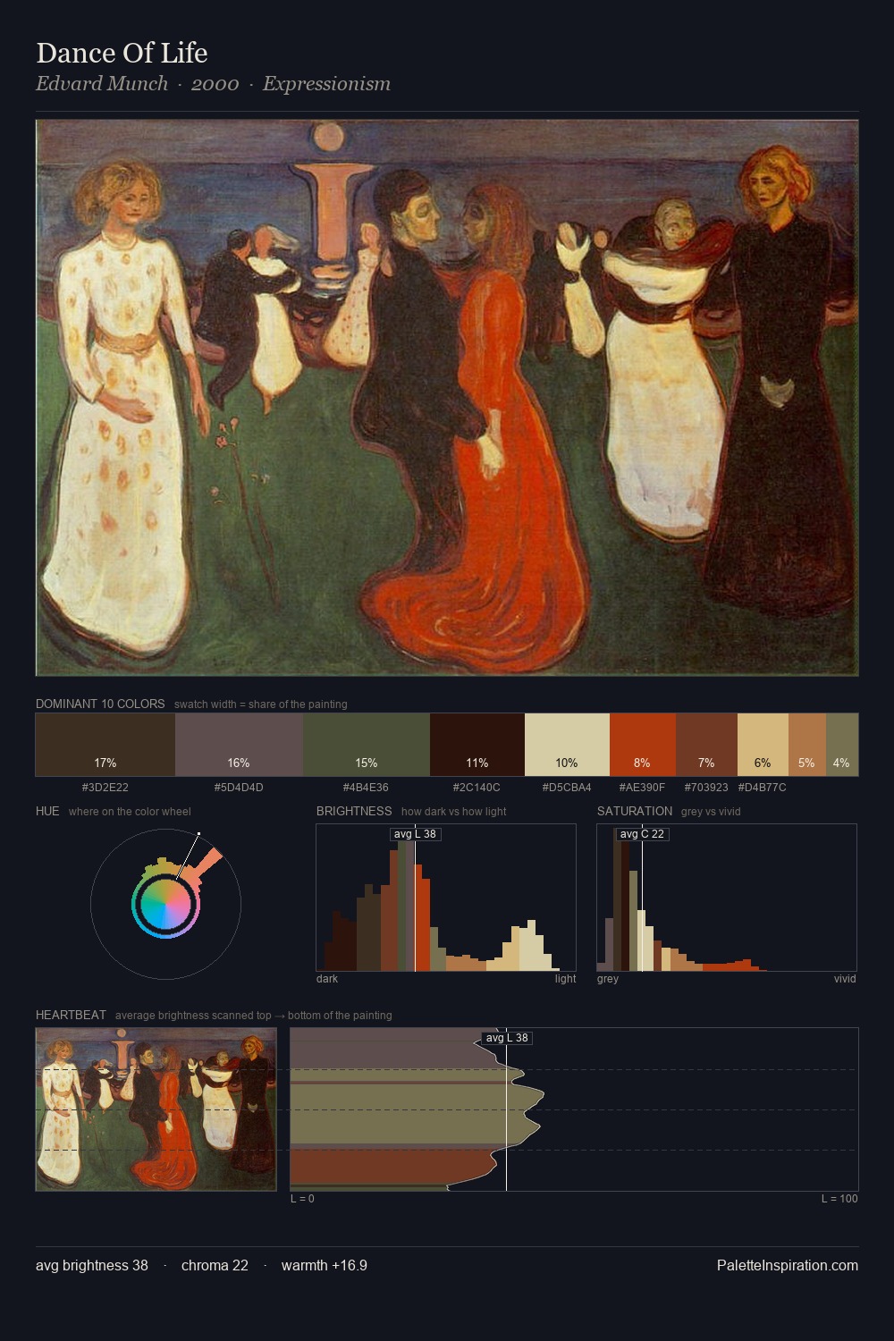Open the main Dance Of Life painting image
Image resolution: width=894 pixels, height=1341 pixels.
point(447,398)
